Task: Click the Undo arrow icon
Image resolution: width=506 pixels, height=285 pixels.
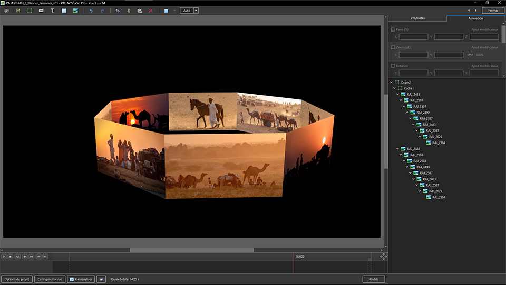Action: point(91,11)
